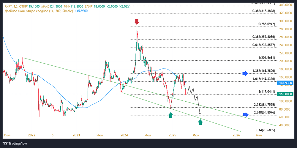
Task: Click the Июл label between 2024 and 2025
Action: coord(148,135)
